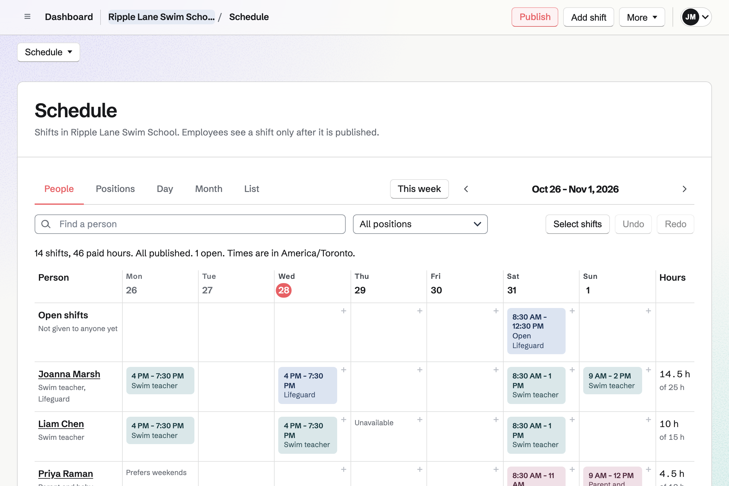
Task: Click the Add shift button
Action: pos(588,17)
